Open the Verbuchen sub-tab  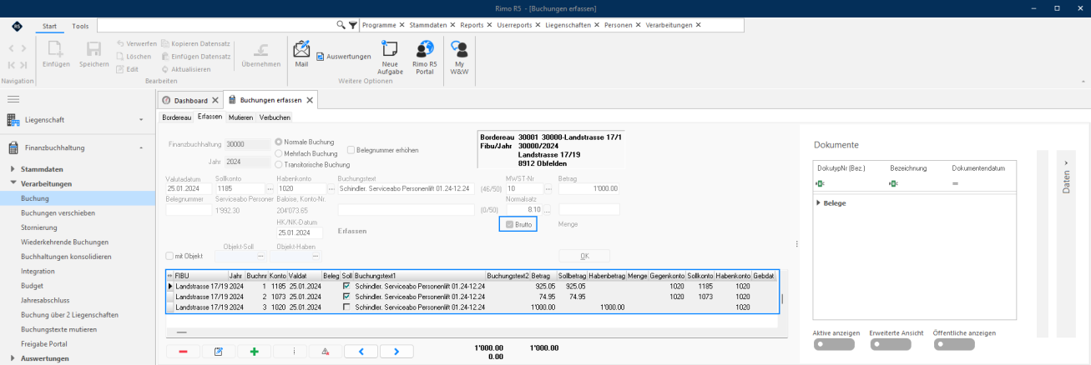[x=275, y=117]
